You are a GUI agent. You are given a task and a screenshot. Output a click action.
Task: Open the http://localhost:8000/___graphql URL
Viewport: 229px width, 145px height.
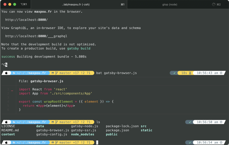(x=36, y=36)
